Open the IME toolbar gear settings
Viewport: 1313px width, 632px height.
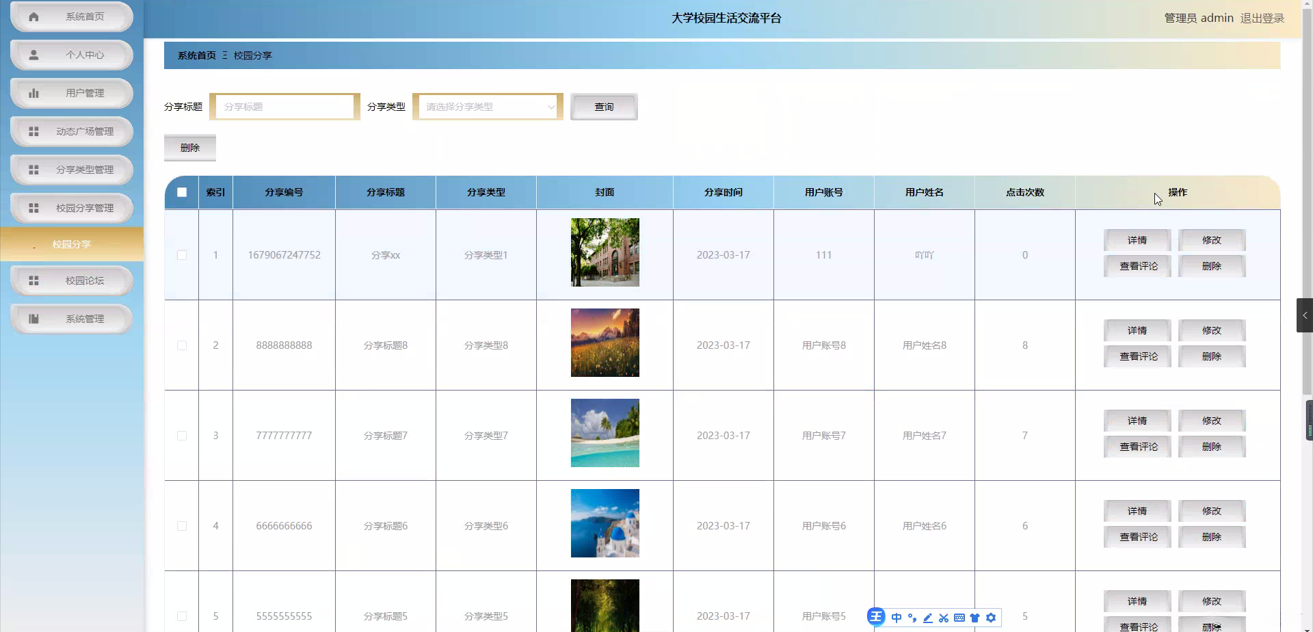pyautogui.click(x=991, y=618)
